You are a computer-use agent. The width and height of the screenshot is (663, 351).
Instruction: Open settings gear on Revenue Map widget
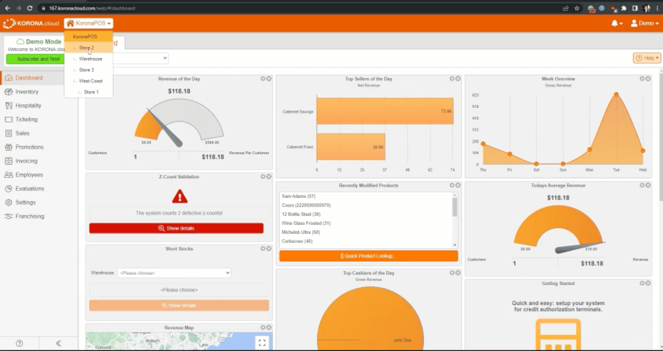tap(263, 328)
